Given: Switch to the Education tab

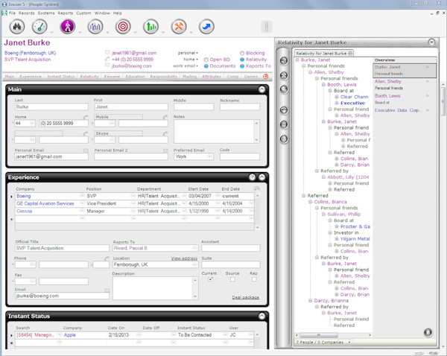Looking at the screenshot, I should (x=135, y=76).
